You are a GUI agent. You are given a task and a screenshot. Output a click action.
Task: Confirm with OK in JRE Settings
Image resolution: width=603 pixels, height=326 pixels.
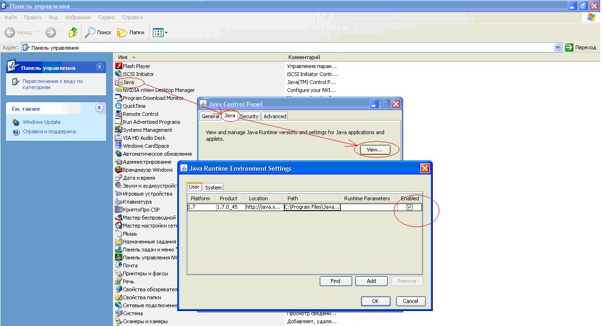pos(375,301)
